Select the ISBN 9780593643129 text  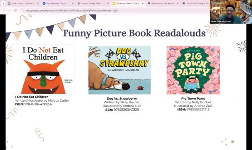tap(122, 110)
